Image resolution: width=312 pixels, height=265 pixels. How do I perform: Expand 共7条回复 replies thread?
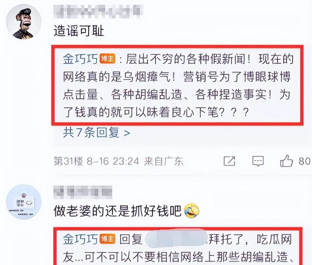pyautogui.click(x=96, y=133)
